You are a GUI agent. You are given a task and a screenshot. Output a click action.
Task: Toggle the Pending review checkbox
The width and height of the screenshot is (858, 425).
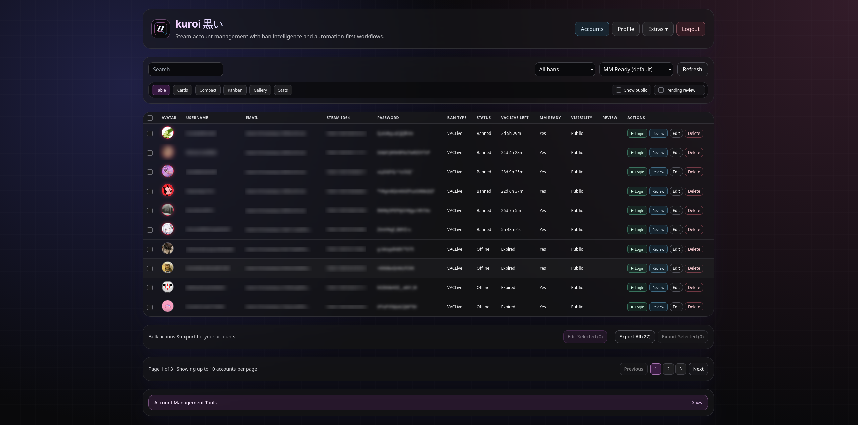(661, 90)
